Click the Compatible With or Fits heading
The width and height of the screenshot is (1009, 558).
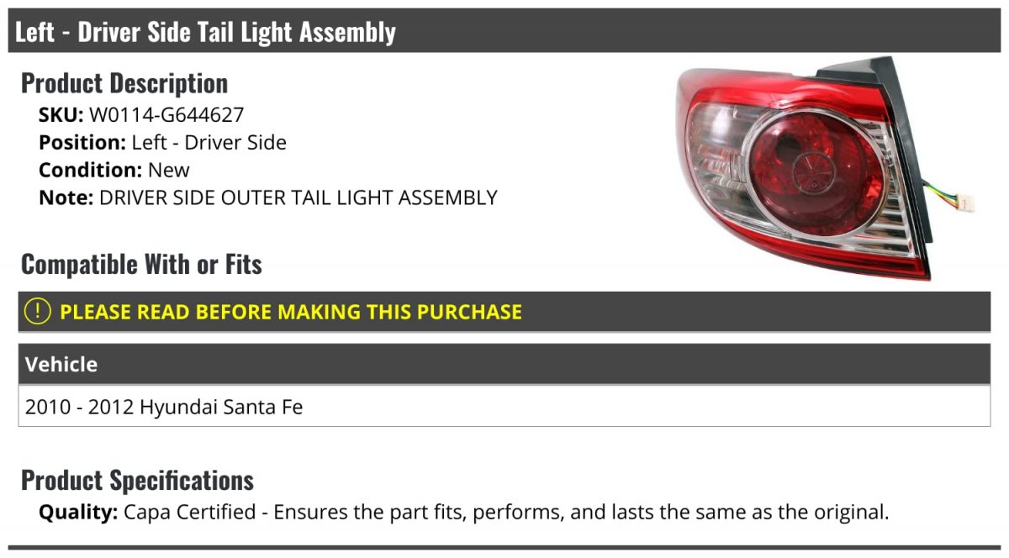pos(141,265)
